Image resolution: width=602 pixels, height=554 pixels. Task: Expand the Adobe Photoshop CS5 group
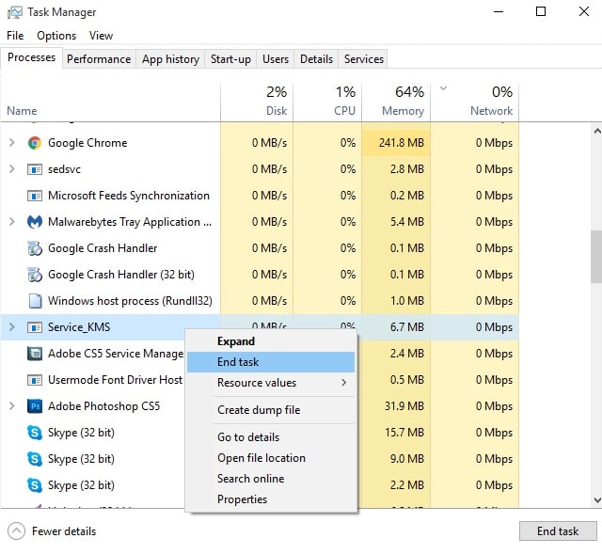click(x=12, y=406)
